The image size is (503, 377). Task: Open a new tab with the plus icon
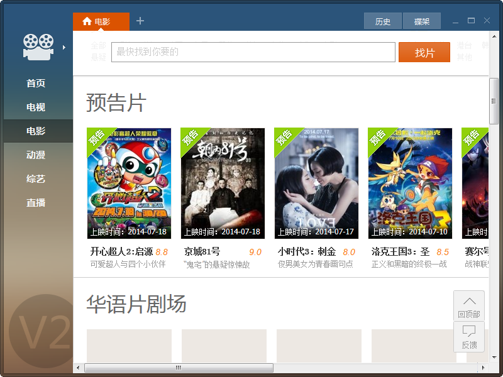[x=140, y=21]
